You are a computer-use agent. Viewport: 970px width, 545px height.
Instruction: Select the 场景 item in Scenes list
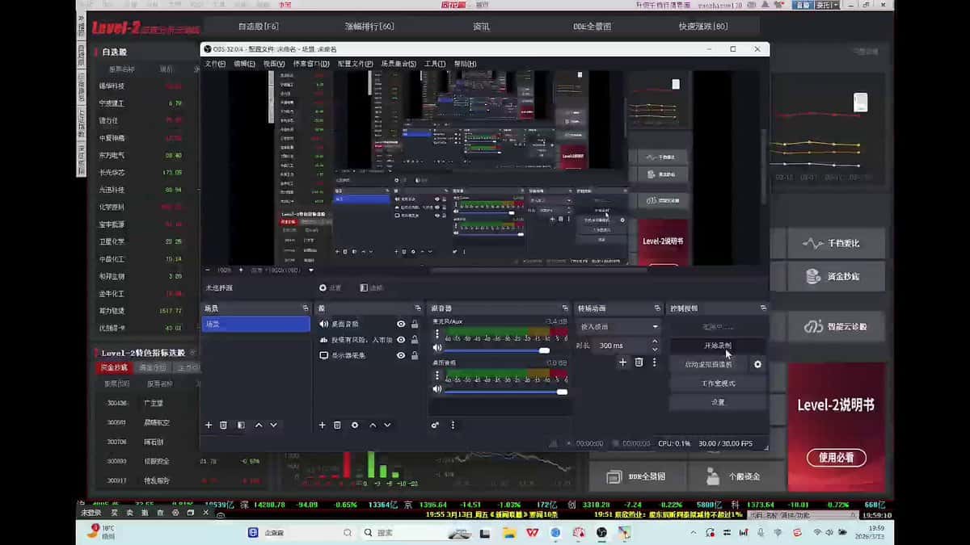click(x=255, y=324)
